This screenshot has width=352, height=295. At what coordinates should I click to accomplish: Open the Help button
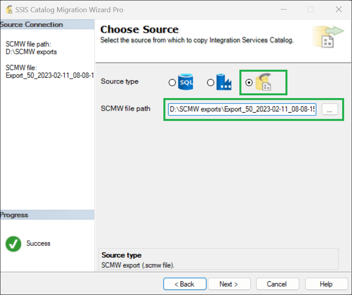pyautogui.click(x=326, y=284)
